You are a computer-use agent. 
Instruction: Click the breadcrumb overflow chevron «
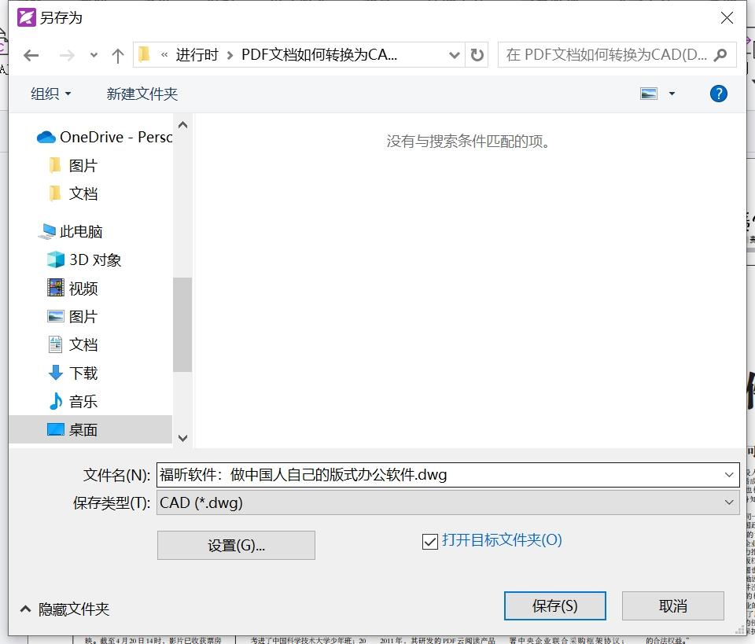[x=164, y=55]
